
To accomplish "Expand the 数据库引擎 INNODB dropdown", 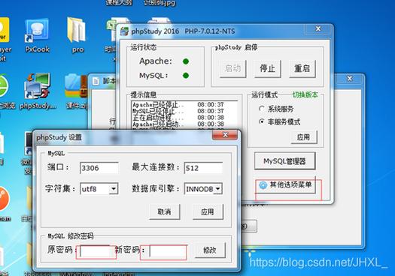I will pyautogui.click(x=218, y=189).
